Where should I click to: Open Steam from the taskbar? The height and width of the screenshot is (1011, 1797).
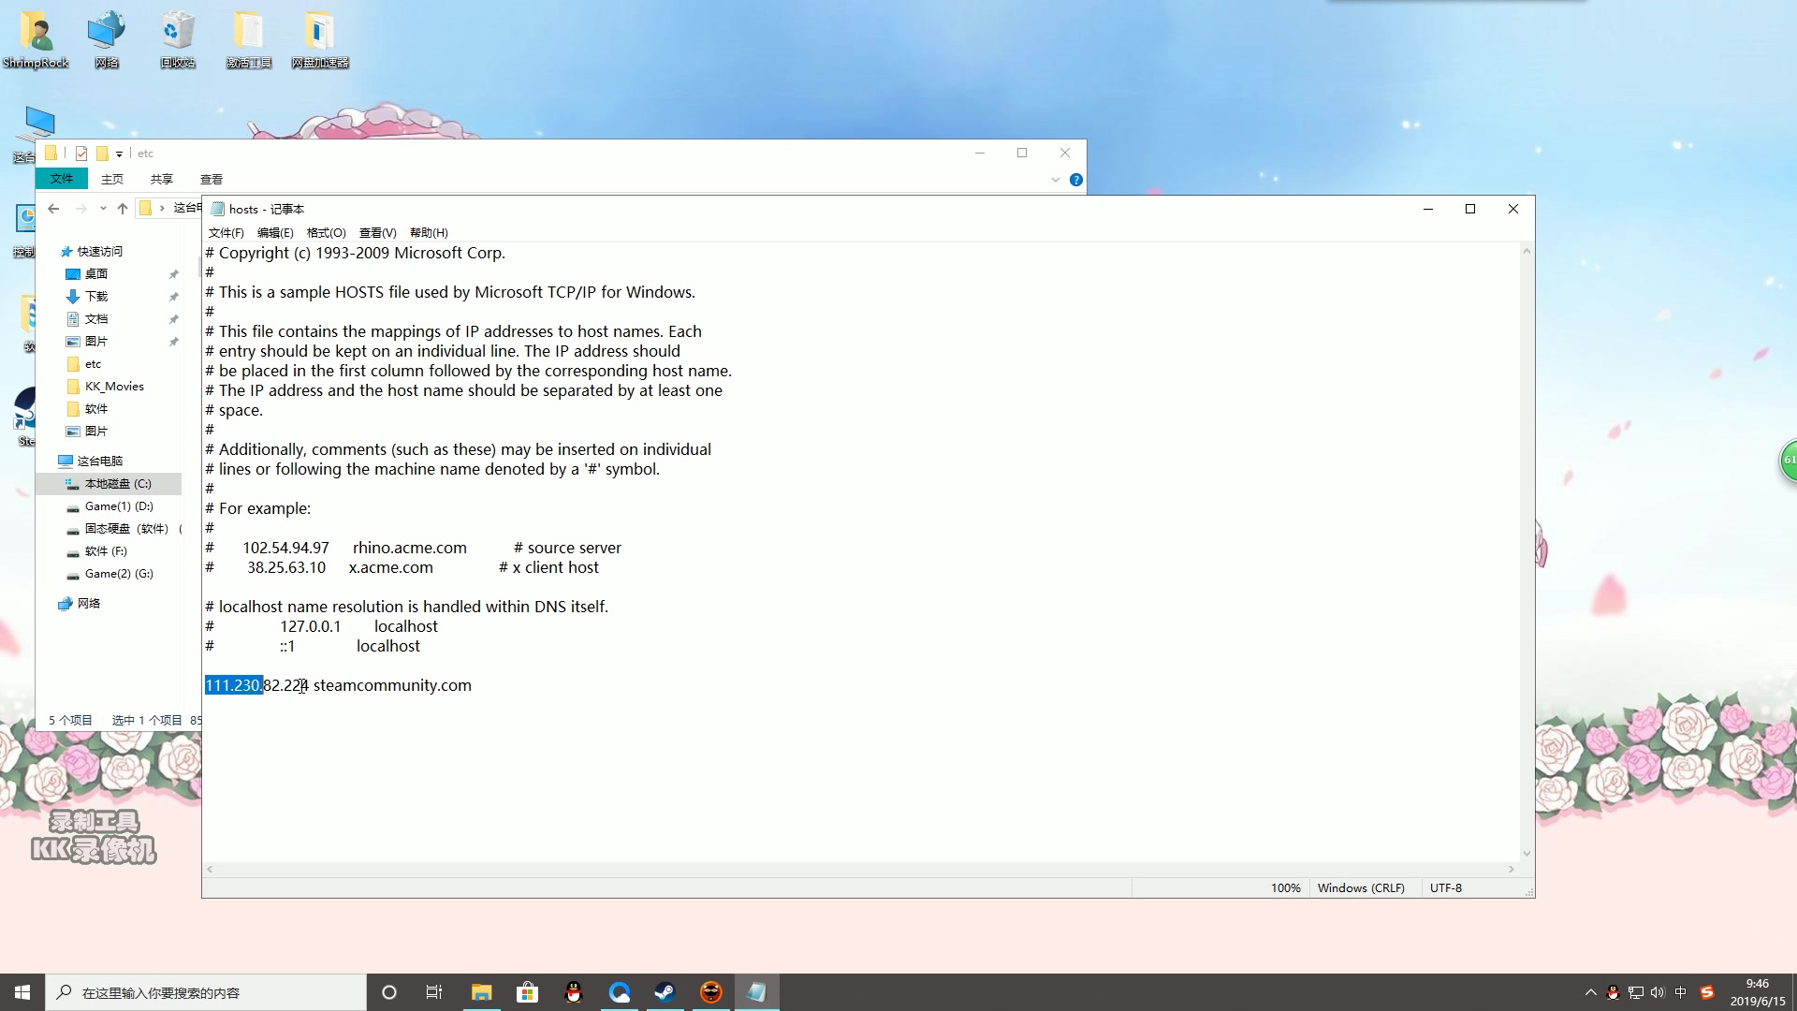click(665, 992)
